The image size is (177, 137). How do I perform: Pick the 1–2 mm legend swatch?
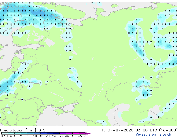point(18,133)
